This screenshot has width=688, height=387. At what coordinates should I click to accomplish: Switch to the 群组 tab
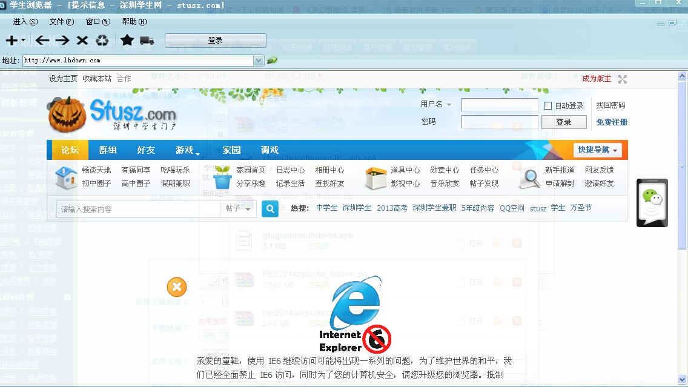(x=108, y=150)
